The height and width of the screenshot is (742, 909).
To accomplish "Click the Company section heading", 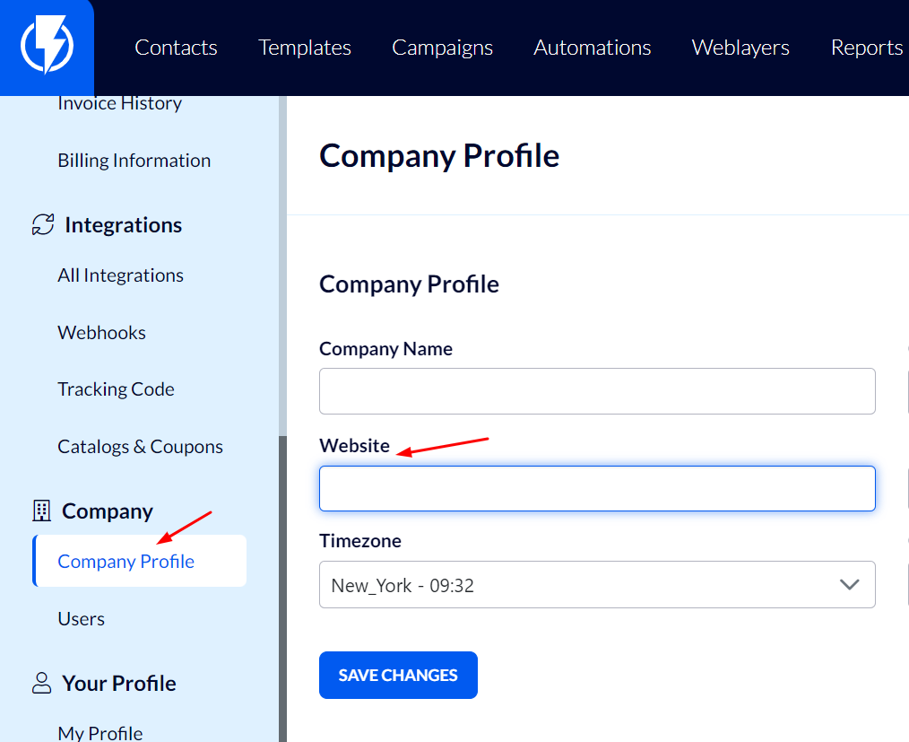I will pyautogui.click(x=108, y=511).
